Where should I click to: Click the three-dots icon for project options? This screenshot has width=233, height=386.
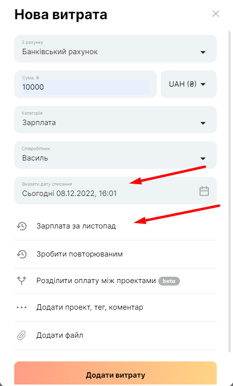pos(22,307)
